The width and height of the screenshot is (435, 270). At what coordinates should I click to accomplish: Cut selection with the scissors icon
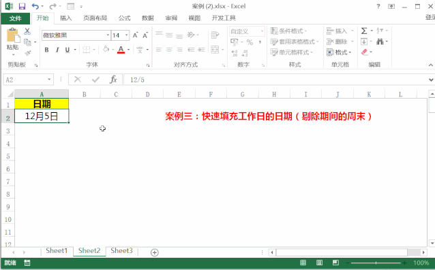click(27, 31)
